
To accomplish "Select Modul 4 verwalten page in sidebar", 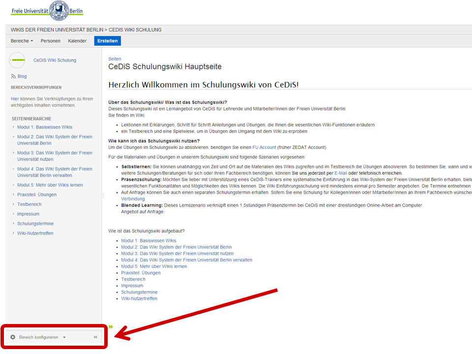I will pyautogui.click(x=55, y=172).
